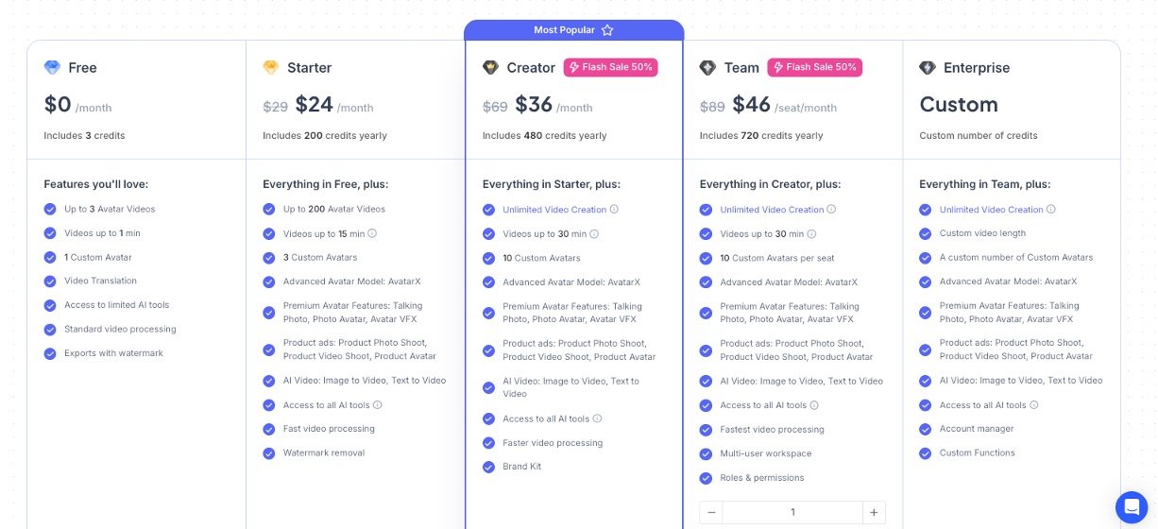Click info icon beside Starter's Videos up to 15 min
This screenshot has width=1158, height=529.
(x=372, y=233)
